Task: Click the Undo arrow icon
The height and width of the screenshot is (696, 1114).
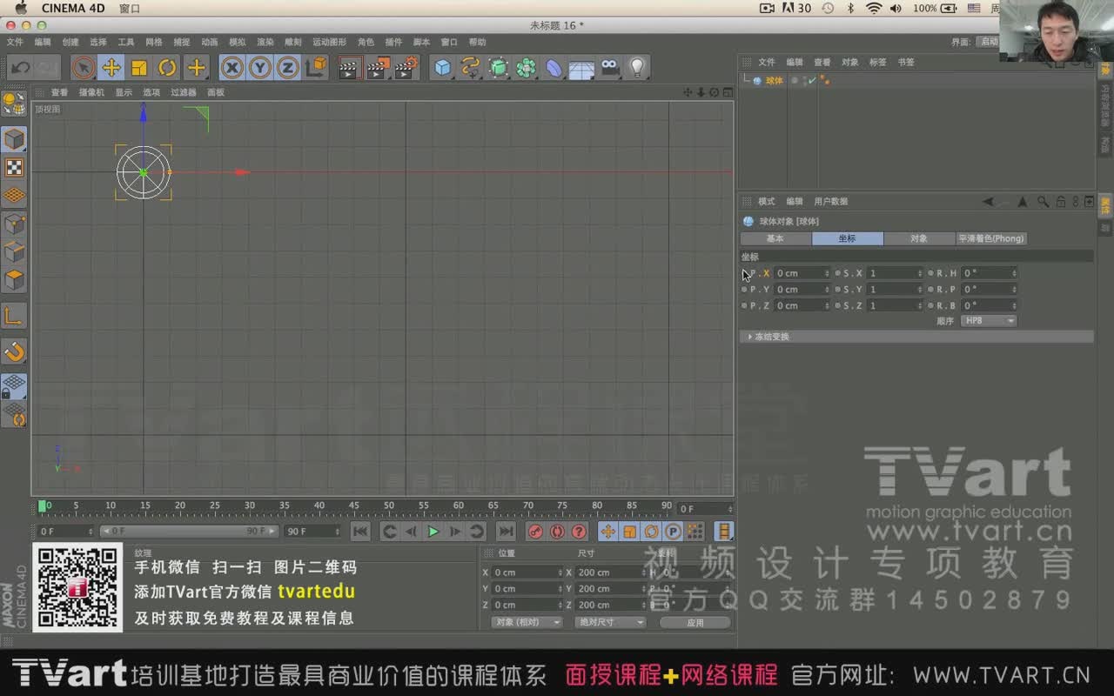Action: [x=19, y=68]
